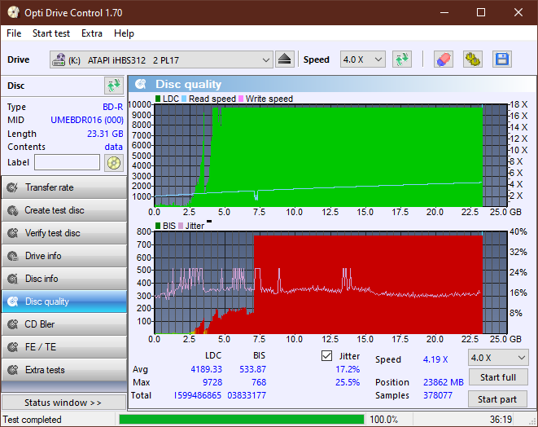Click the Speed value 4.19 X
Viewport: 538px width, 427px height.
(435, 359)
